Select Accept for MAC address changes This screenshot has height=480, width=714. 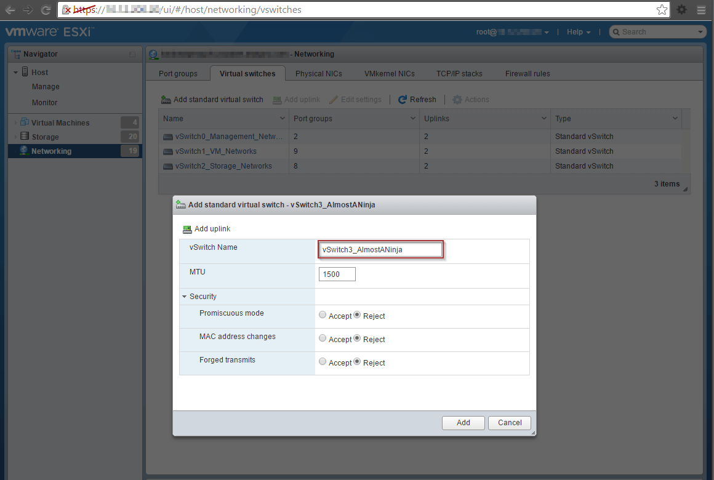[323, 338]
